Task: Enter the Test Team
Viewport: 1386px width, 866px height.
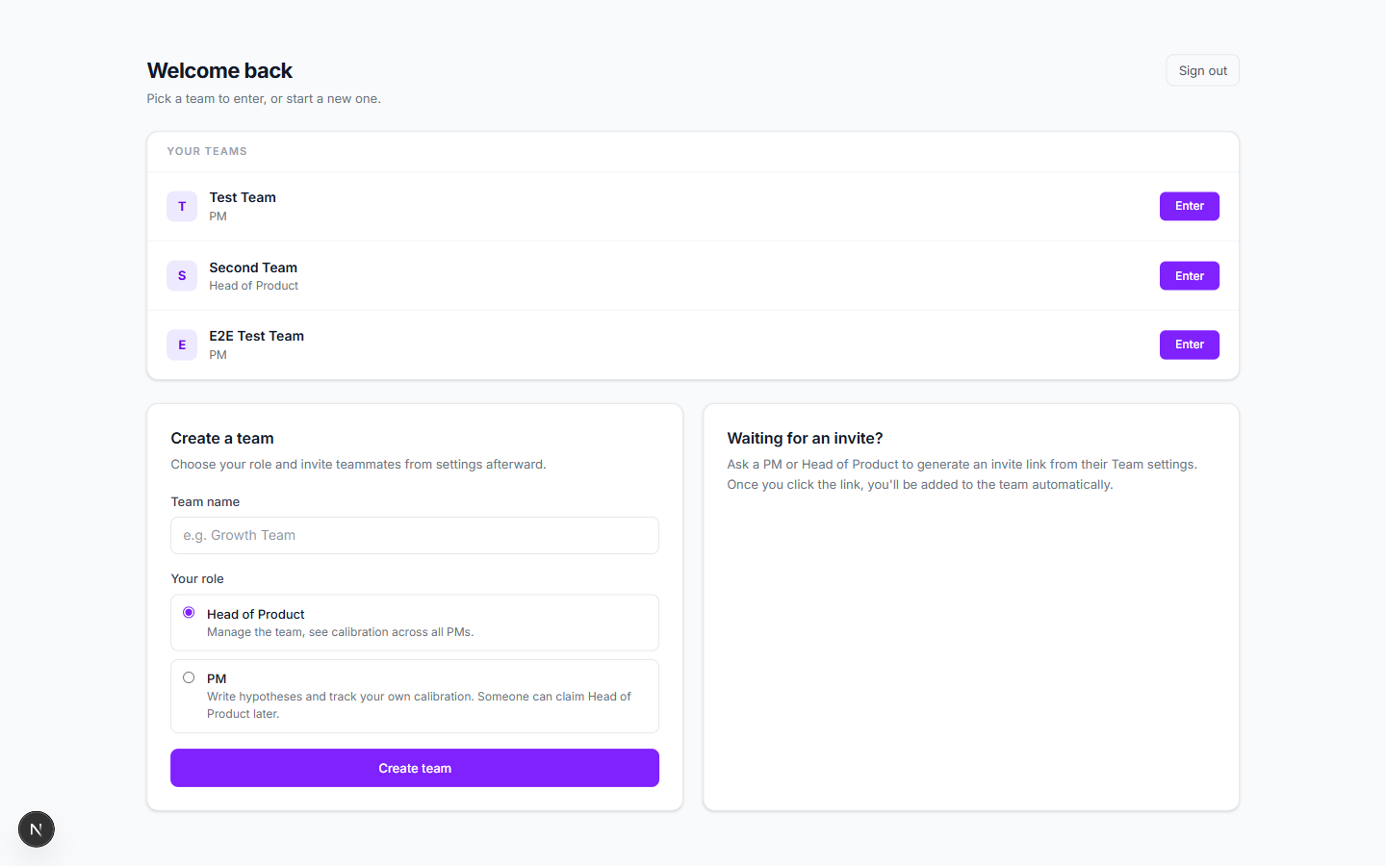Action: (1190, 206)
